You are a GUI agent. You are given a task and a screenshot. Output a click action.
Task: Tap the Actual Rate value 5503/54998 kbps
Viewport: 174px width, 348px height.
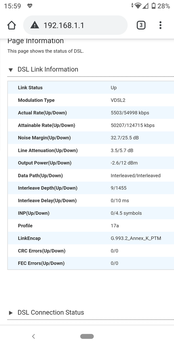coord(130,113)
